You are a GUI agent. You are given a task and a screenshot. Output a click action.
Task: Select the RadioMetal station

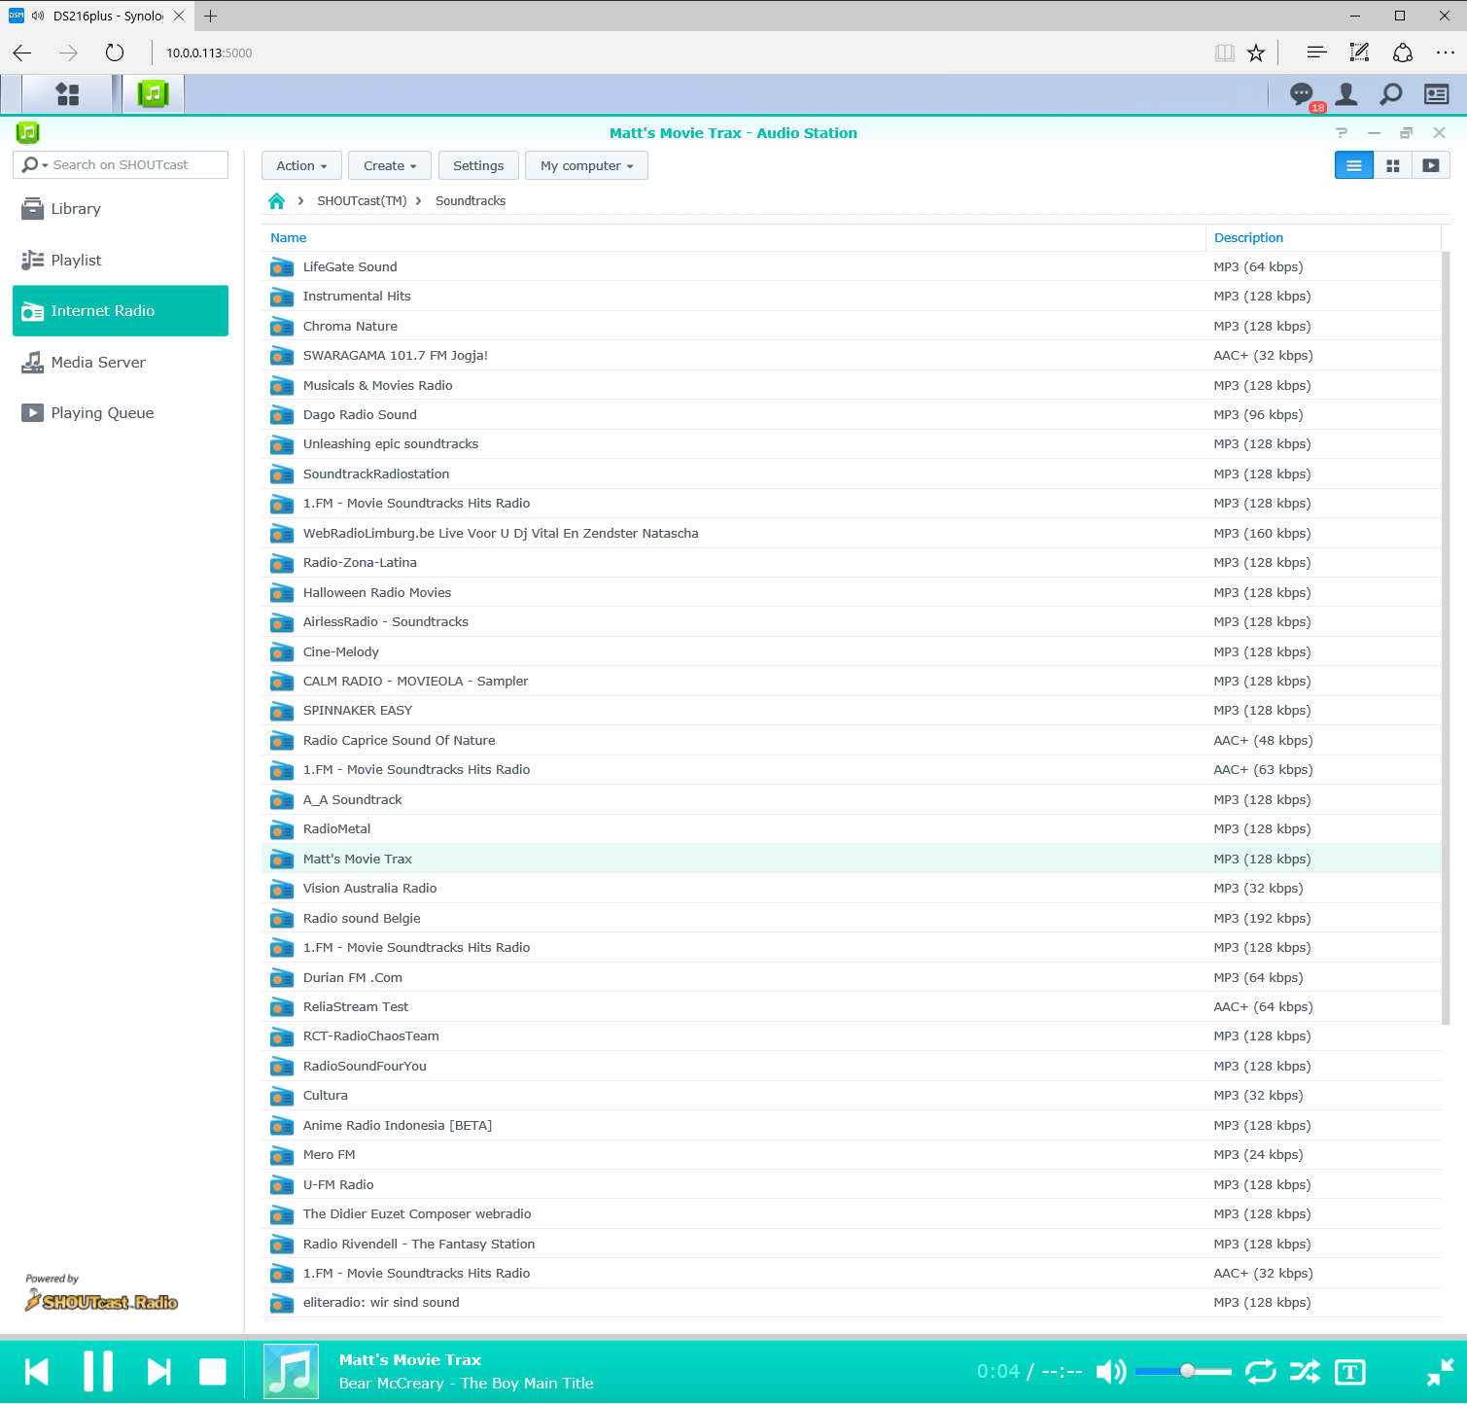[851, 829]
